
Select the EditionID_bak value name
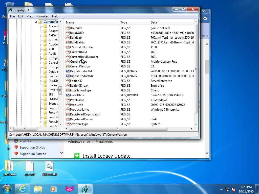(79, 86)
